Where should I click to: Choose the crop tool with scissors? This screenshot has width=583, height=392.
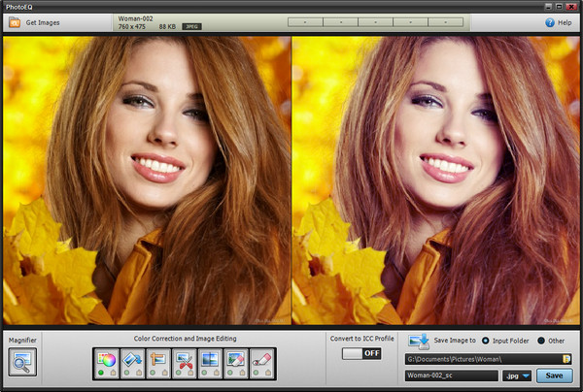click(x=184, y=359)
